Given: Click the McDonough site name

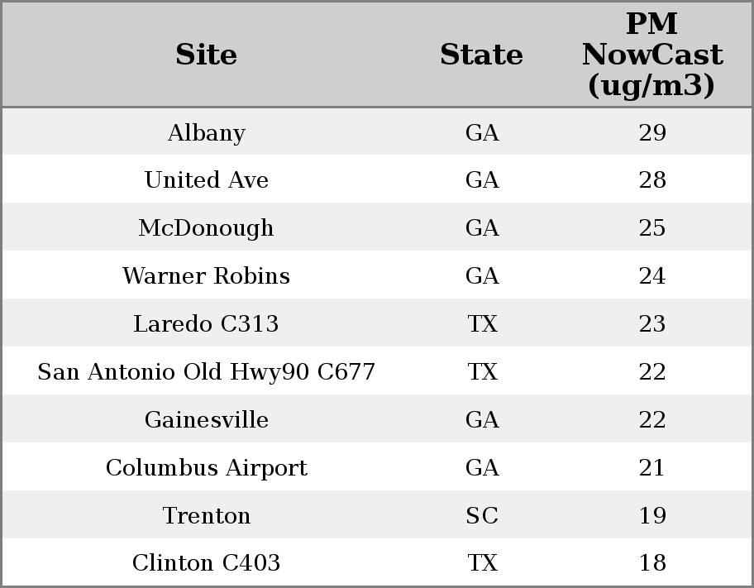Looking at the screenshot, I should coord(206,228).
